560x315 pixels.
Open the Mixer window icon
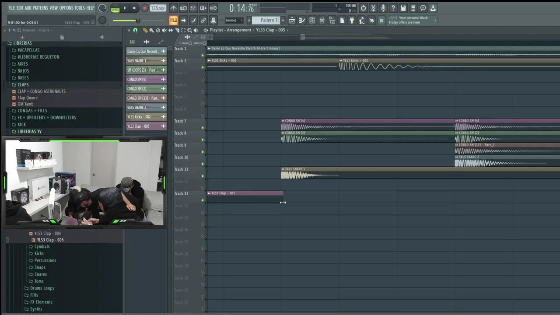click(x=322, y=20)
